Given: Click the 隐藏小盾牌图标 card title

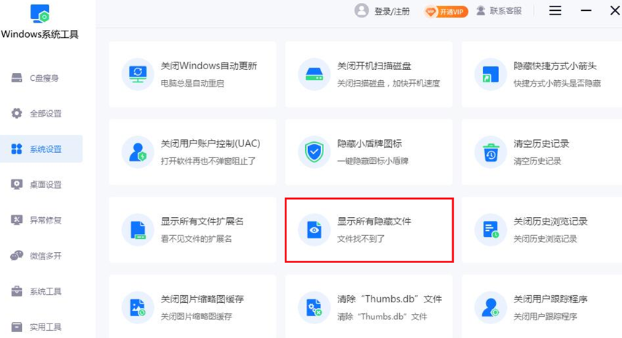Looking at the screenshot, I should click(370, 144).
